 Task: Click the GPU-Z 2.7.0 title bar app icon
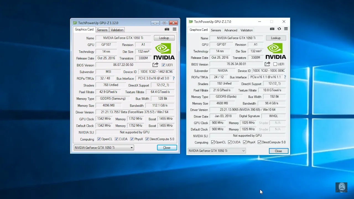point(191,22)
